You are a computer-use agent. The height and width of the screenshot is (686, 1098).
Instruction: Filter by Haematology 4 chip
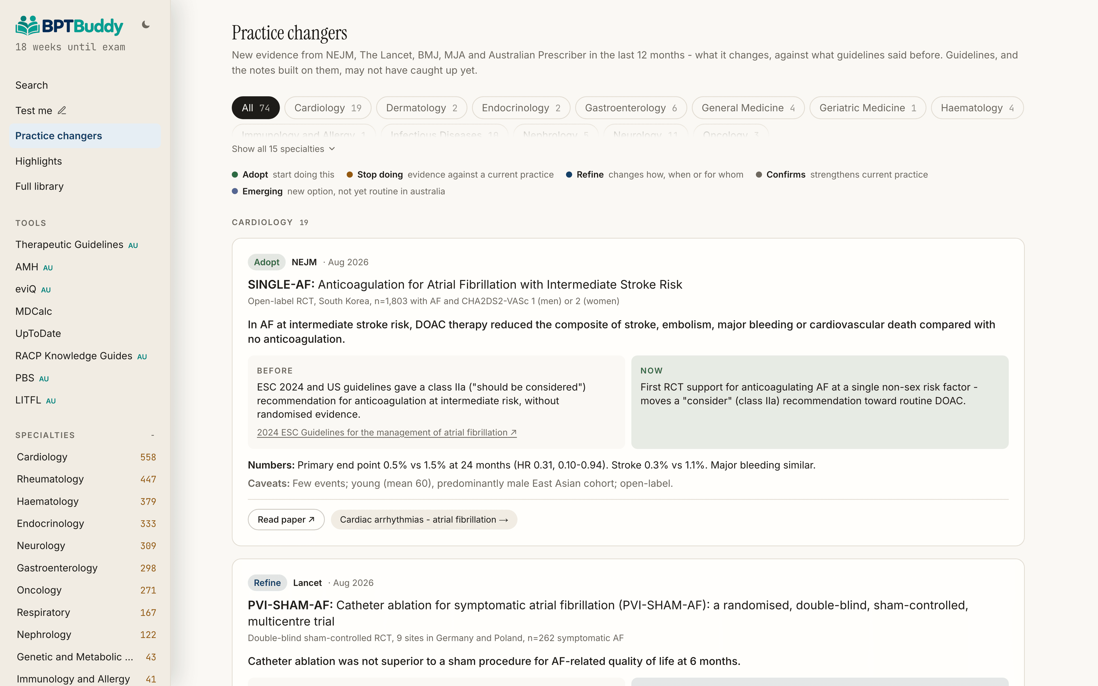977,108
